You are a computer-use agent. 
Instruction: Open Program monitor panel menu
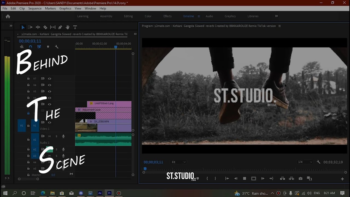tap(279, 26)
